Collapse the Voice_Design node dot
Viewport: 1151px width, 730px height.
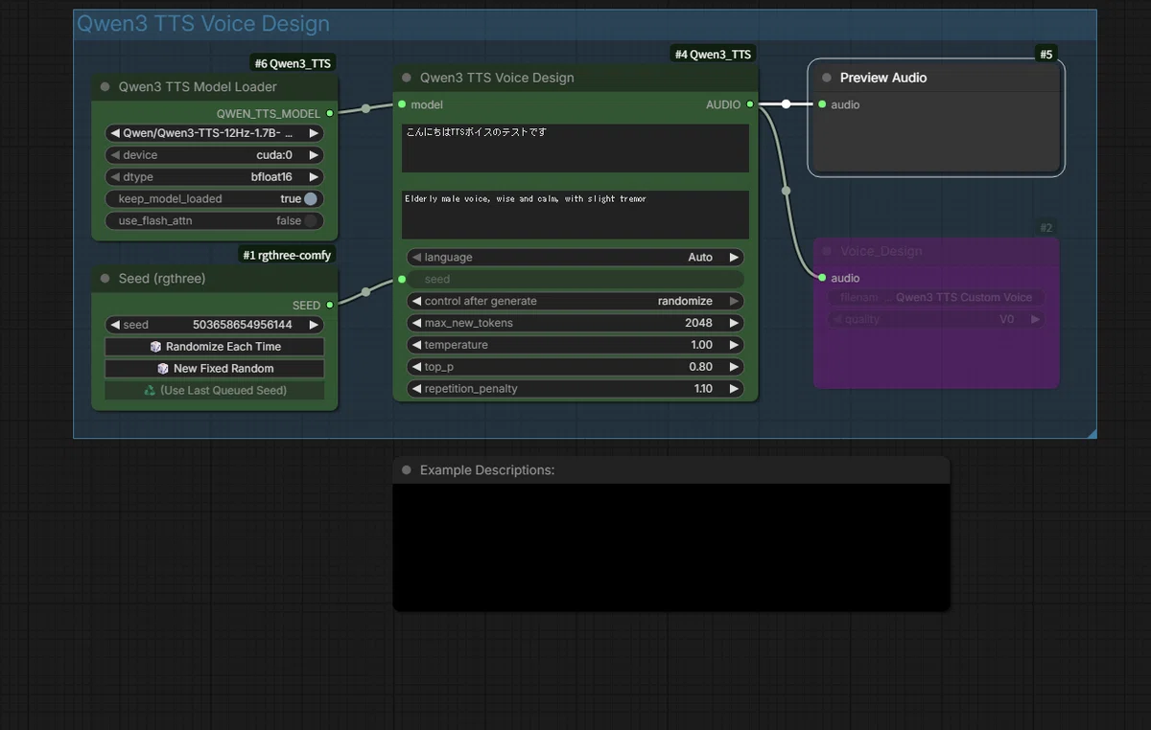click(x=827, y=251)
